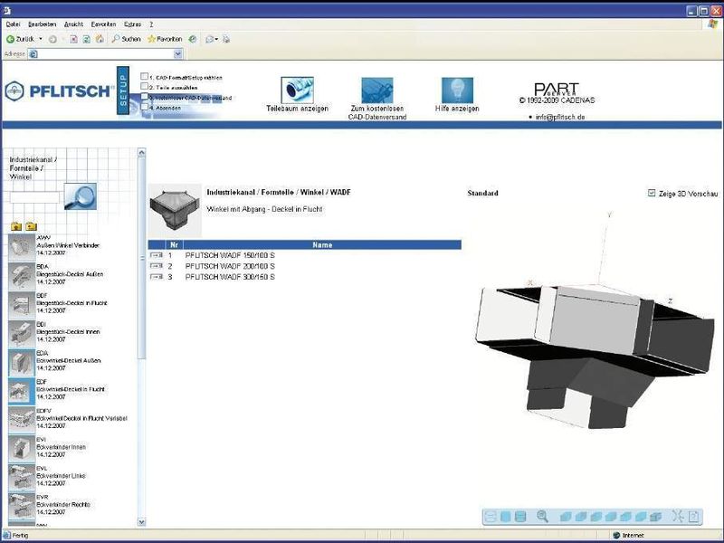
Task: Expand the Zurück button's dropdown arrow
Action: 43,39
